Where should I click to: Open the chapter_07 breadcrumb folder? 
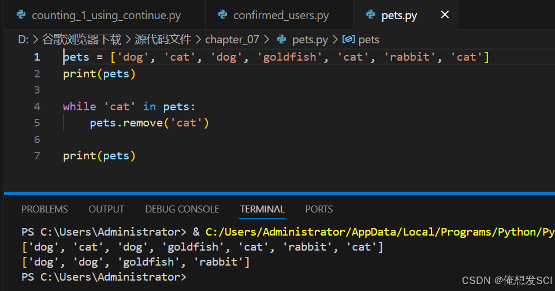tap(232, 40)
